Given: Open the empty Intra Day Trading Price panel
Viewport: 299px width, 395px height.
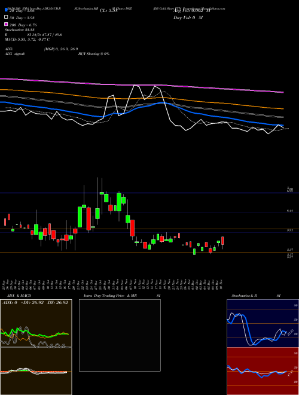Looking at the screenshot, I should (120, 335).
